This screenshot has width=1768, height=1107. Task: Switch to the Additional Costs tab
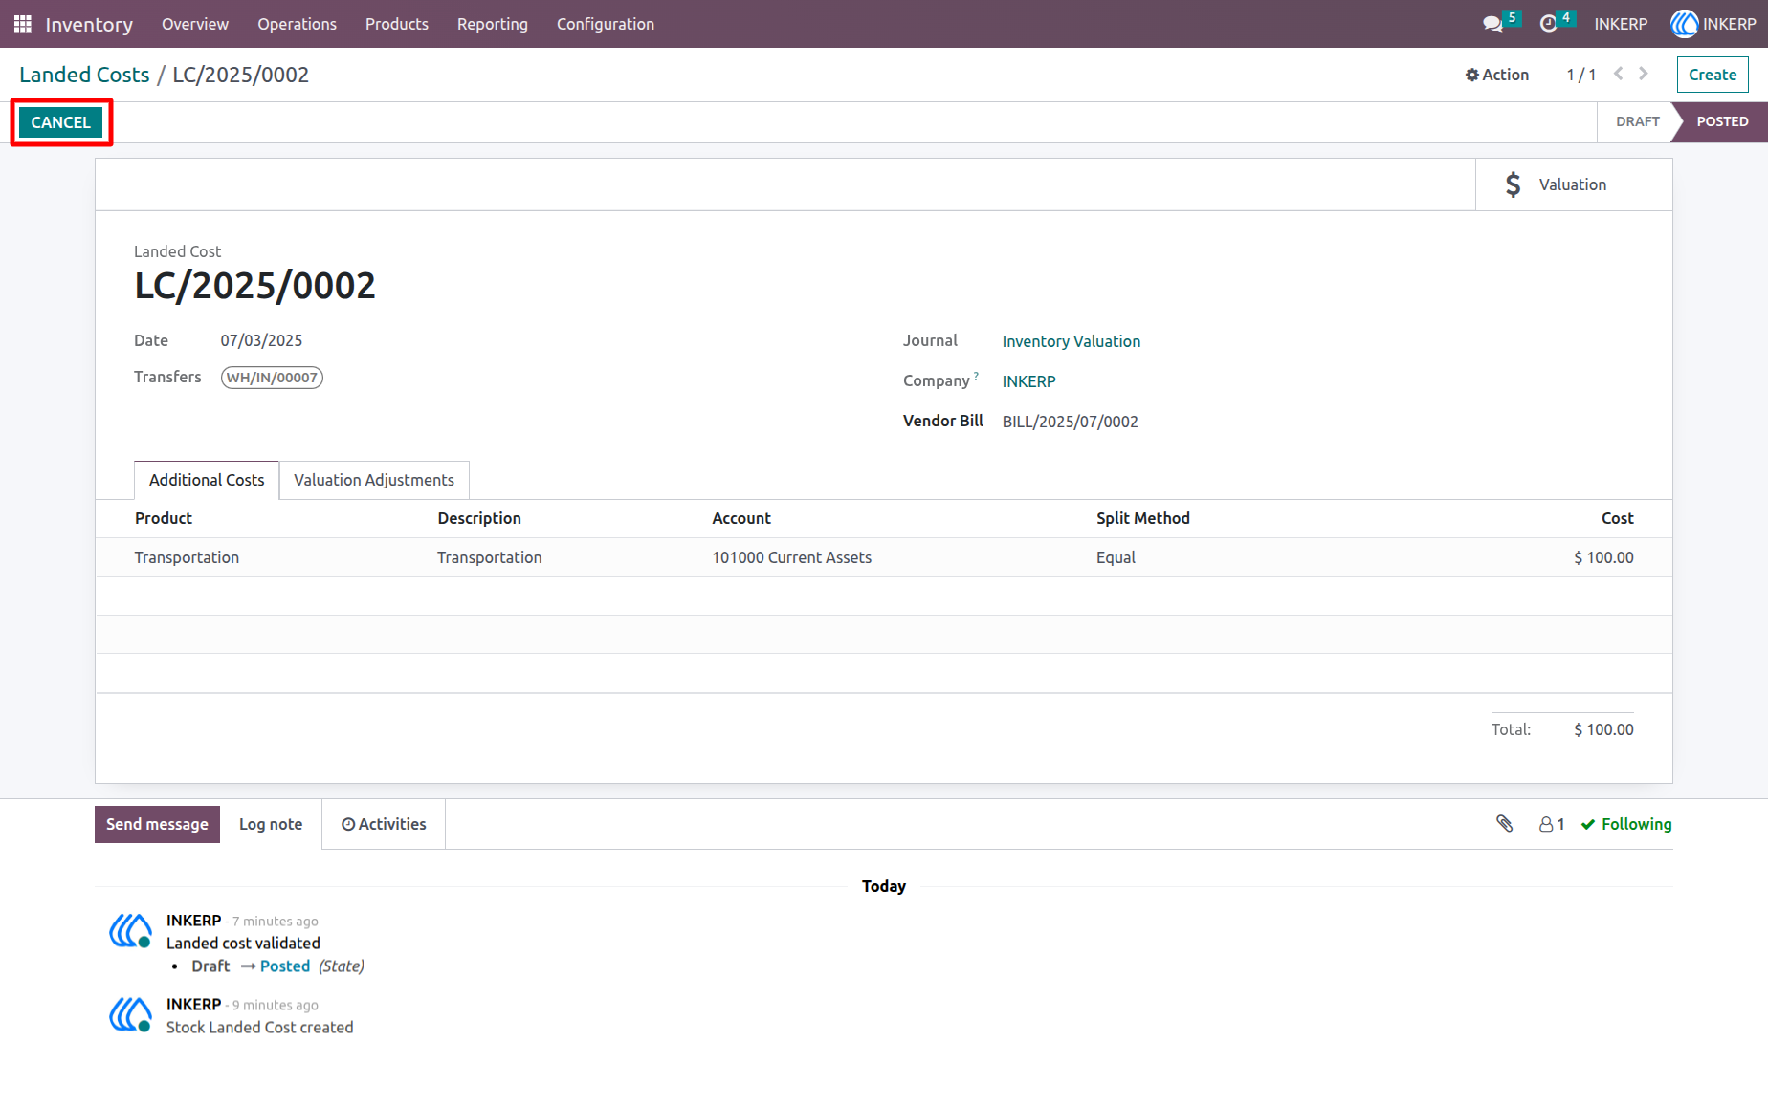tap(207, 480)
